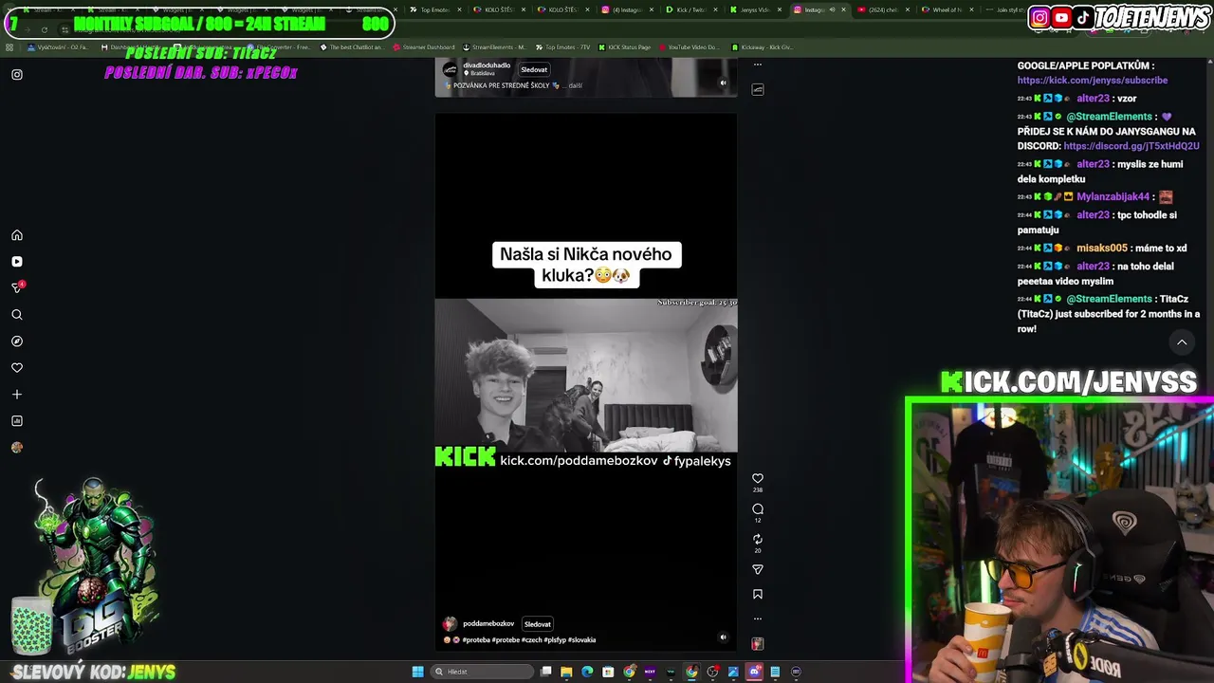Repost the reel with repost icon
This screenshot has width=1214, height=683.
(757, 540)
